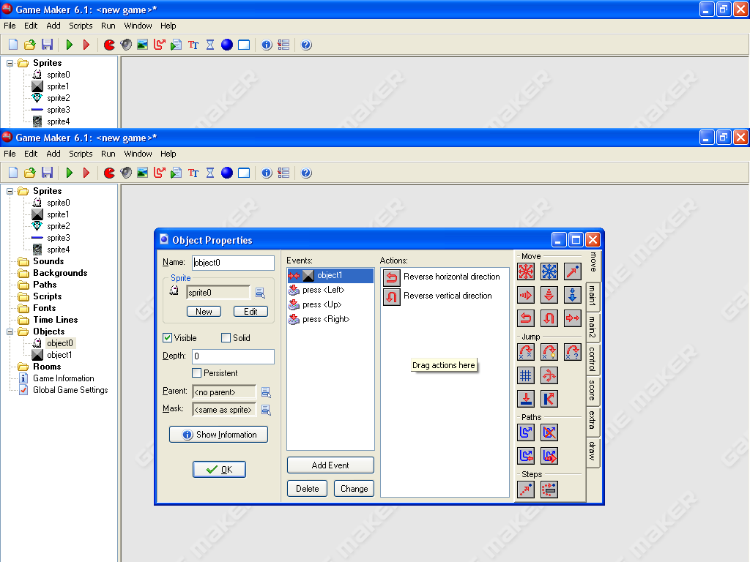The height and width of the screenshot is (562, 750).
Task: Open the Parent resource selector
Action: point(266,391)
